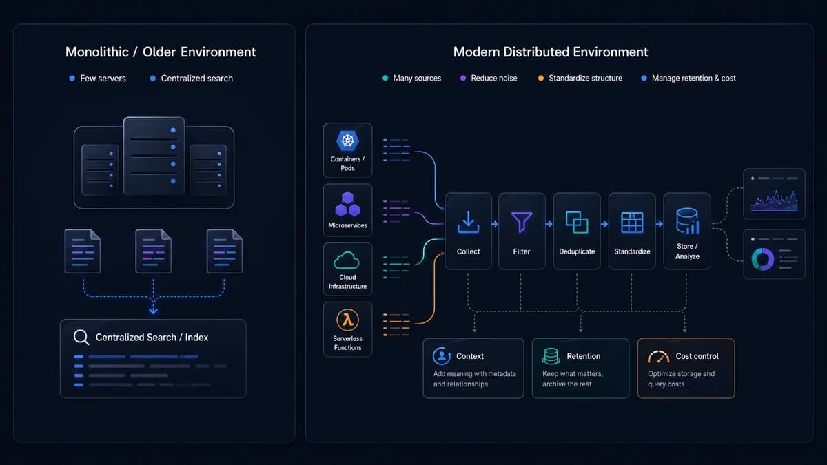The width and height of the screenshot is (827, 465).
Task: Click the Context card description text
Action: tap(474, 379)
